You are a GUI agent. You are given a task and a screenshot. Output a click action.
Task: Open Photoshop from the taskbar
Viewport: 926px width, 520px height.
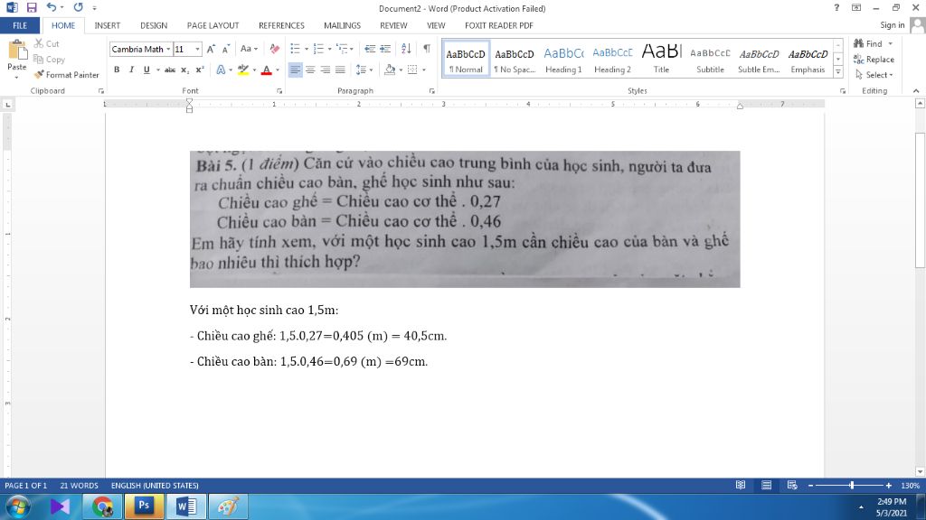(x=144, y=506)
